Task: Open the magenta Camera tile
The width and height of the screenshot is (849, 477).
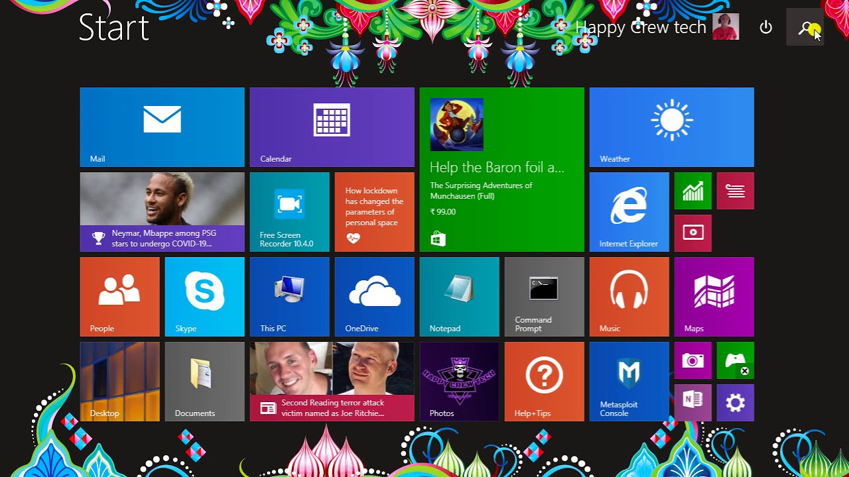Action: (692, 360)
